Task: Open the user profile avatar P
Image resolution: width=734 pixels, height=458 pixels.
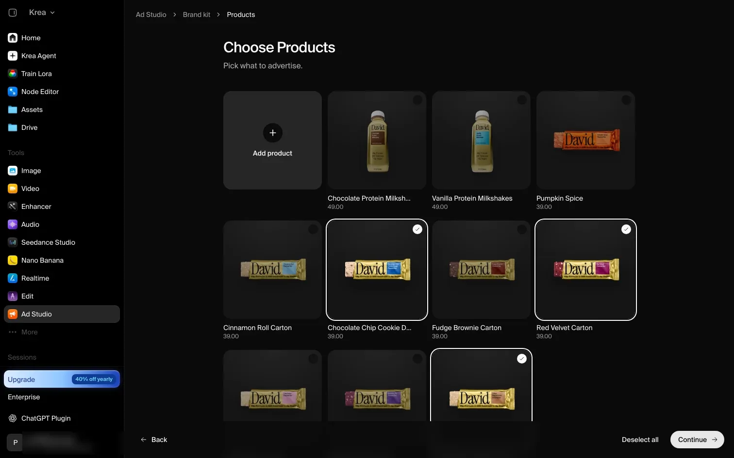Action: [15, 442]
